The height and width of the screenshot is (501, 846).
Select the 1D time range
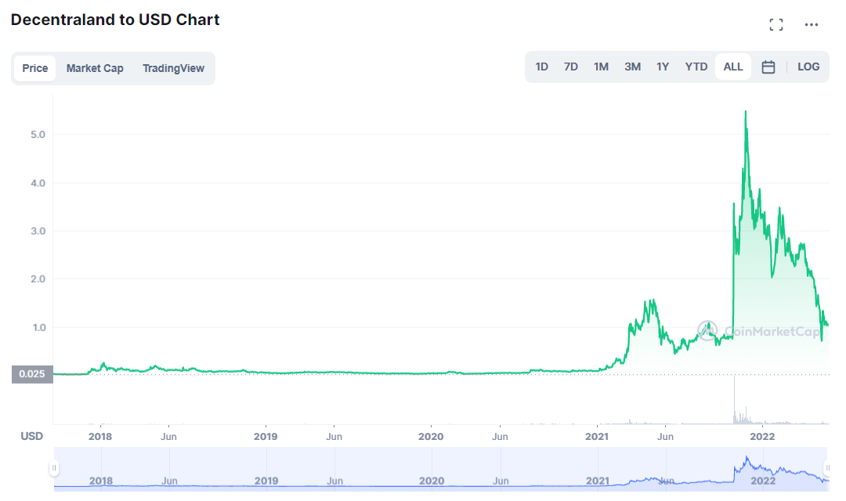[542, 67]
